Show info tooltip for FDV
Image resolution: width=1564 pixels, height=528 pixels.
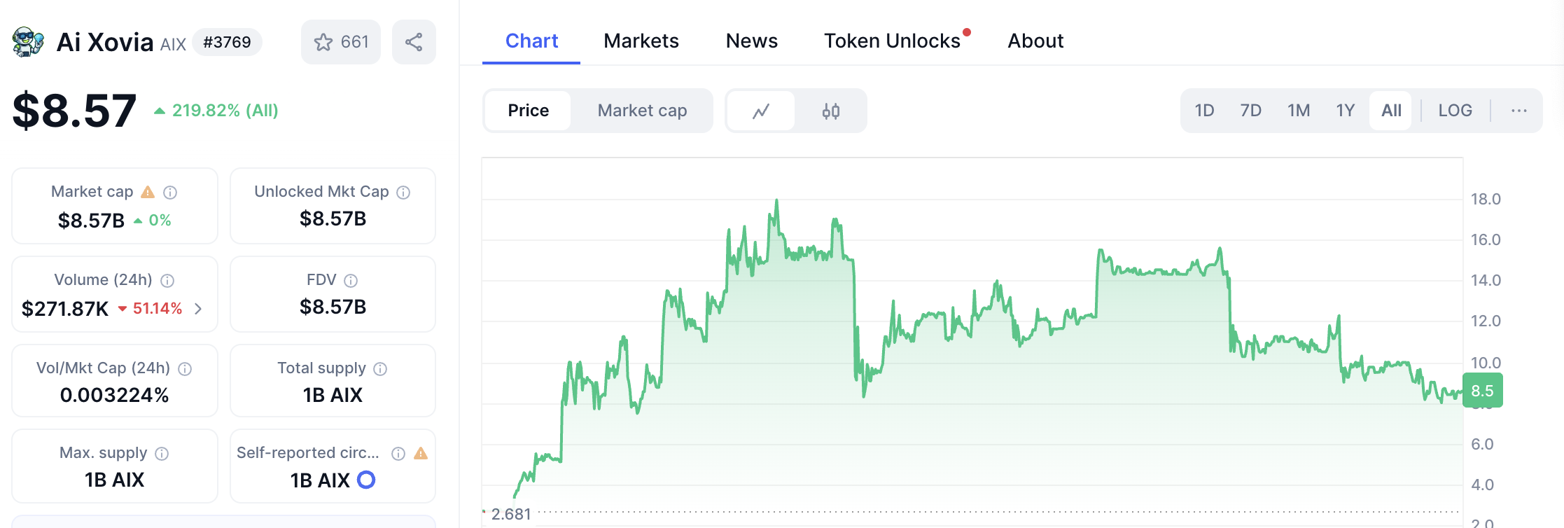point(351,280)
